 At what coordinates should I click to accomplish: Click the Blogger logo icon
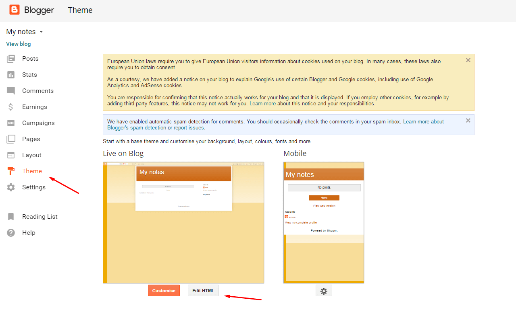coord(15,10)
